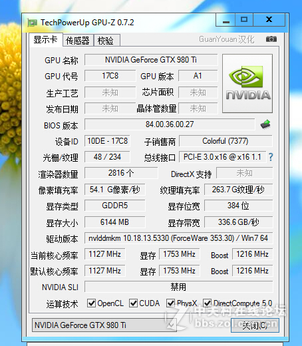Viewport: 302px width, 346px height.
Task: Click the default Boost clock 1216 MHz
Action: pyautogui.click(x=253, y=271)
